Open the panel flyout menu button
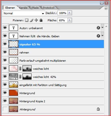The width and height of the screenshot is (111, 116). click(106, 8)
